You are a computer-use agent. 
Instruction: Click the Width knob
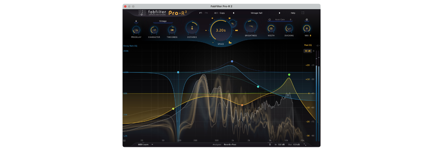(271, 29)
